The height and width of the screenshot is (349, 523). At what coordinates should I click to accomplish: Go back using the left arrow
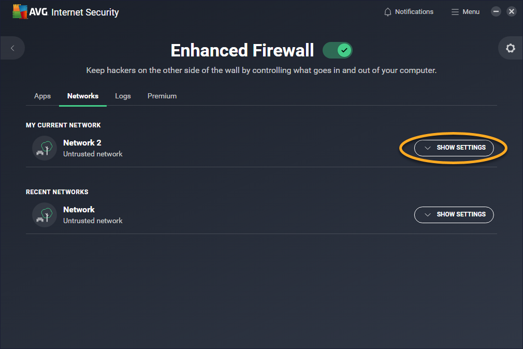click(12, 48)
